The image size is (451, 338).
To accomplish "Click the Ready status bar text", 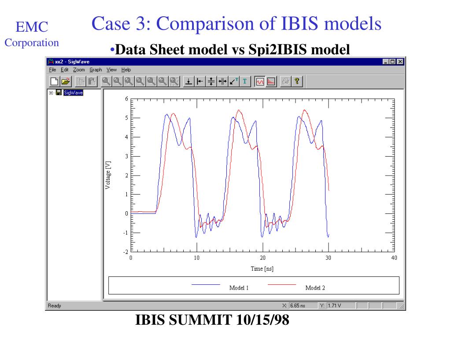I will tap(54, 305).
